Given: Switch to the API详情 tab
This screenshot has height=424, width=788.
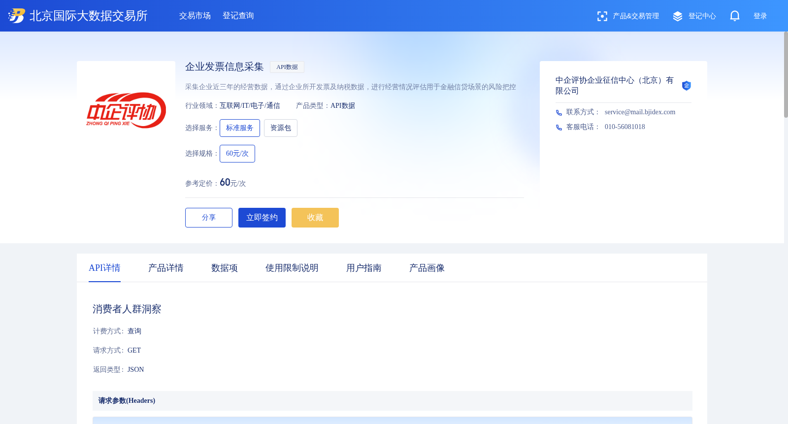Looking at the screenshot, I should pos(104,268).
